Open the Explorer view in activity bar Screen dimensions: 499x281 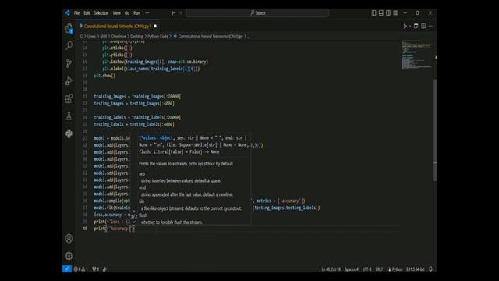[69, 29]
